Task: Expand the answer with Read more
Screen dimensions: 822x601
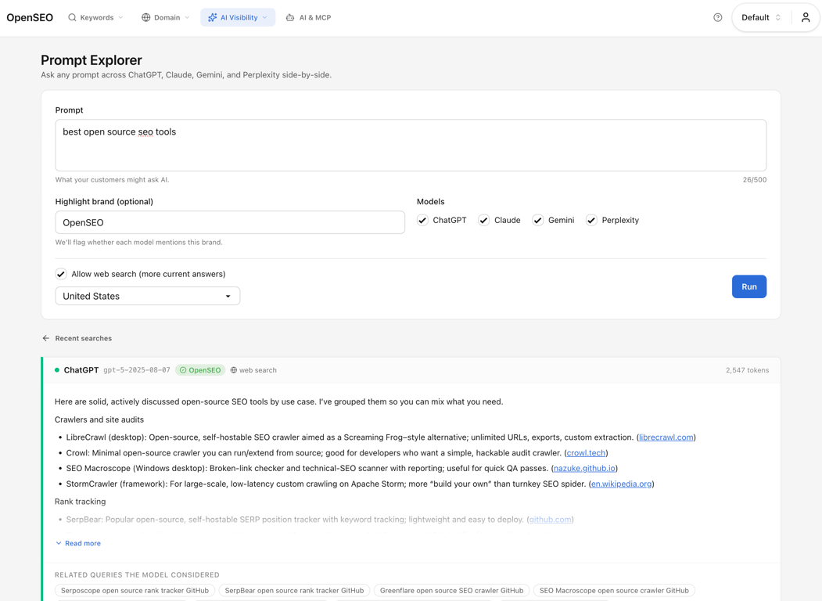Action: click(78, 543)
